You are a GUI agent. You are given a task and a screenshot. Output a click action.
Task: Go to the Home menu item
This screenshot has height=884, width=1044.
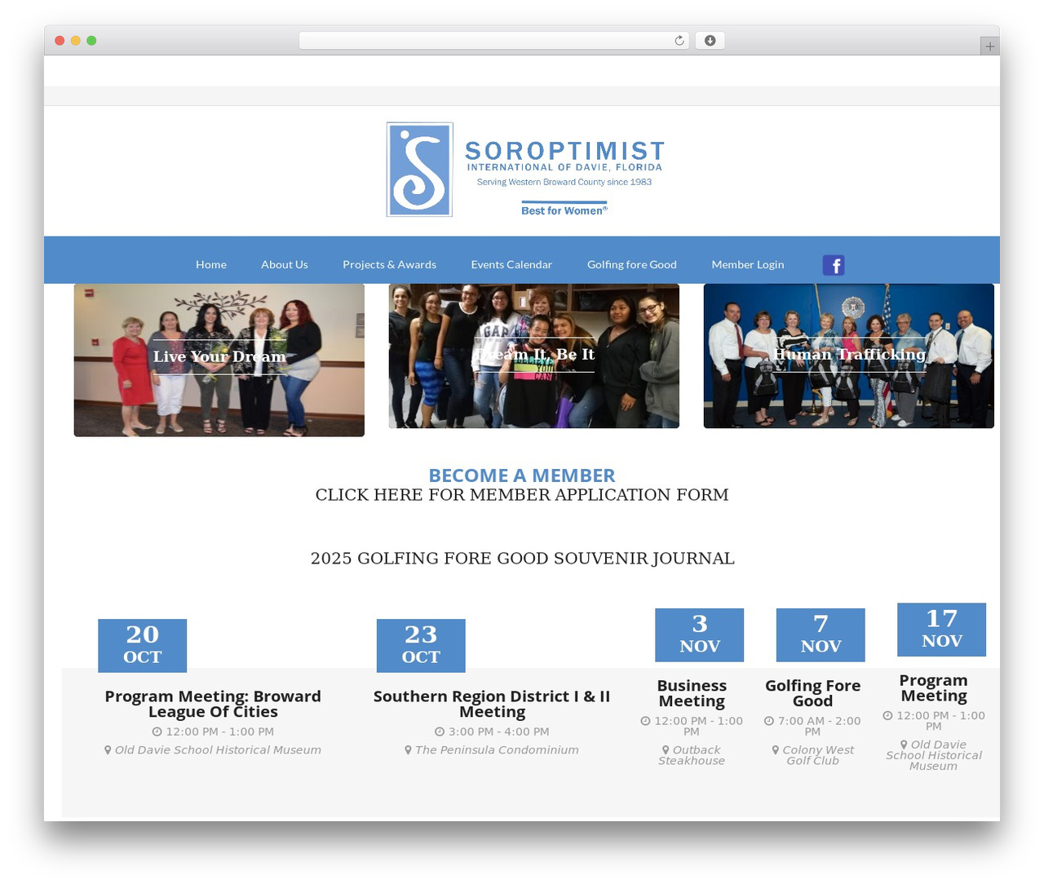[211, 264]
